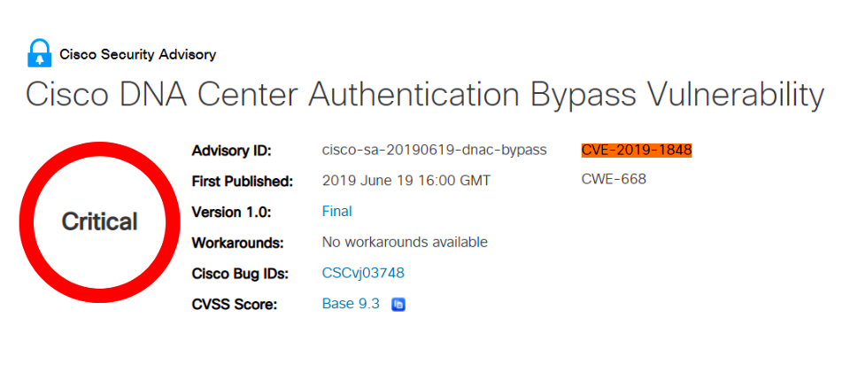Open the CSCvj03748 bug ID link
The height and width of the screenshot is (372, 850).
(x=363, y=273)
